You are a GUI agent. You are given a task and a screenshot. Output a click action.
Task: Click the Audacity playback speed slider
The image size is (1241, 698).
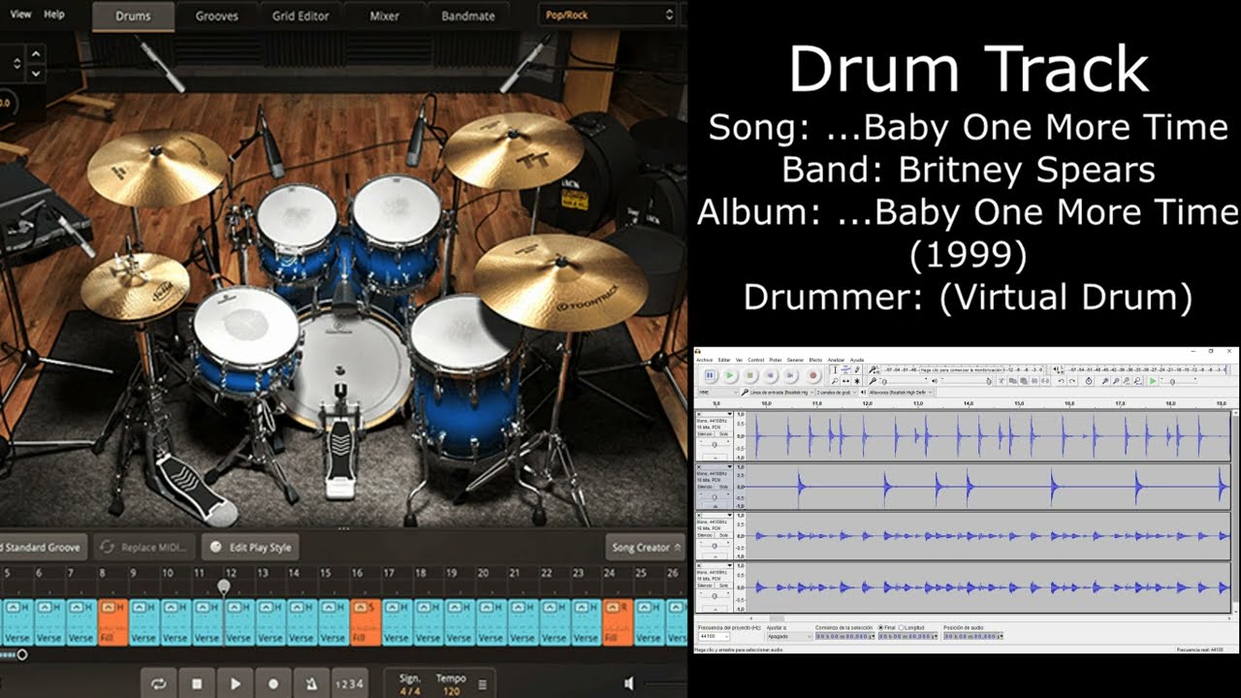(1179, 381)
